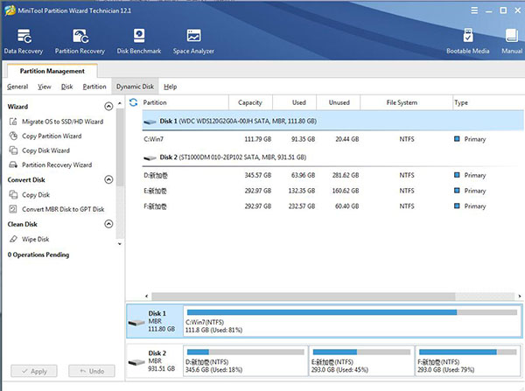The width and height of the screenshot is (525, 391).
Task: Open the Partition menu
Action: click(94, 87)
